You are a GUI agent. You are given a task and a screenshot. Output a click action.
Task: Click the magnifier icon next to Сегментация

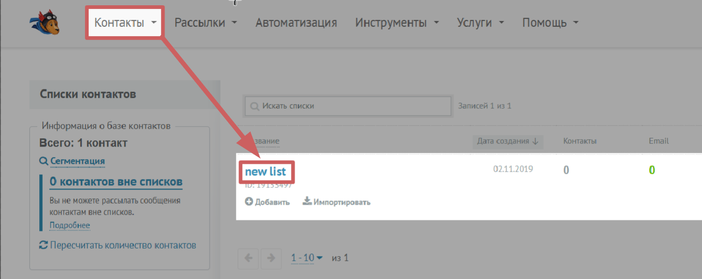44,161
